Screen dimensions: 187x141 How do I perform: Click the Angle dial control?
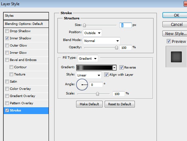[82, 85]
